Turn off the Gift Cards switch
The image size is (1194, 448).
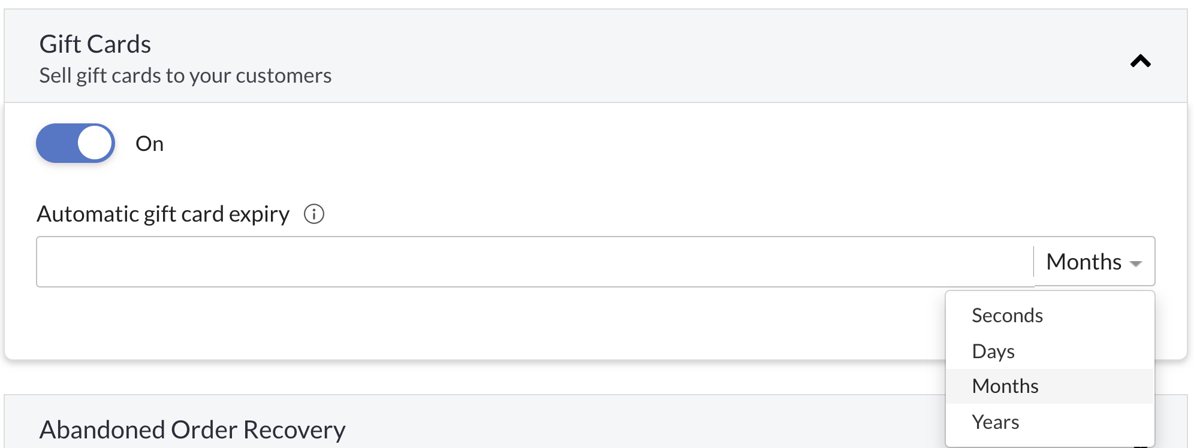[x=76, y=143]
